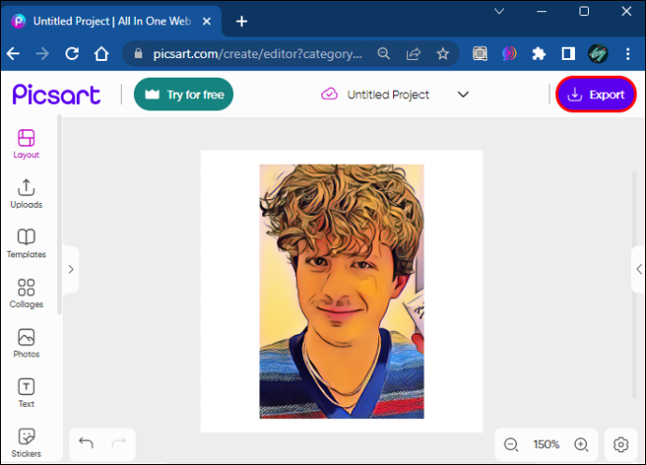Image resolution: width=646 pixels, height=465 pixels.
Task: Click the 150% zoom level
Action: pyautogui.click(x=546, y=444)
